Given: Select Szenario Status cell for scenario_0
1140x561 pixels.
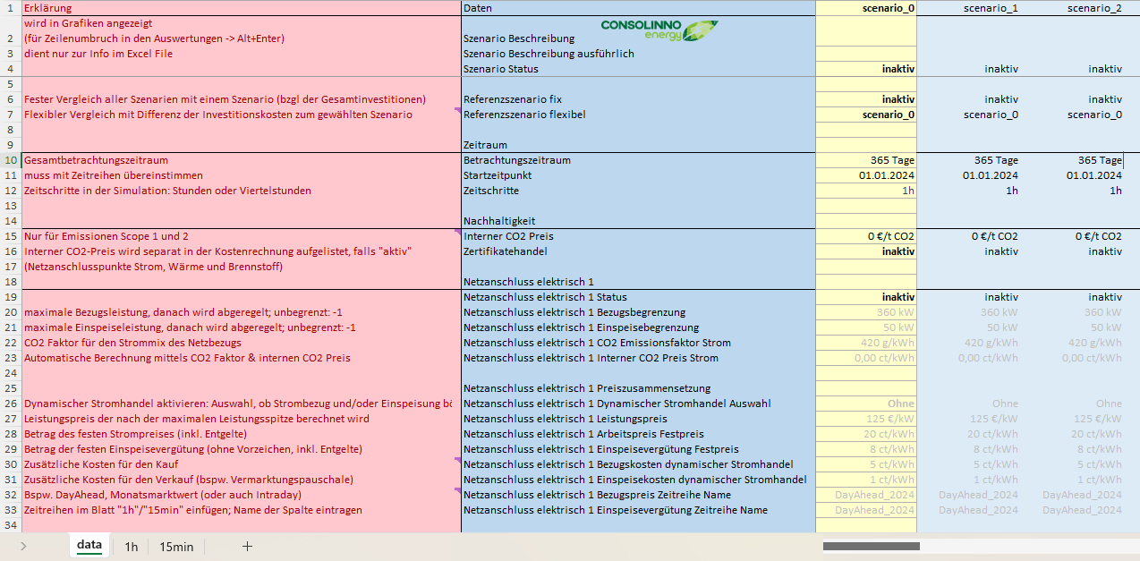Looking at the screenshot, I should tap(866, 69).
